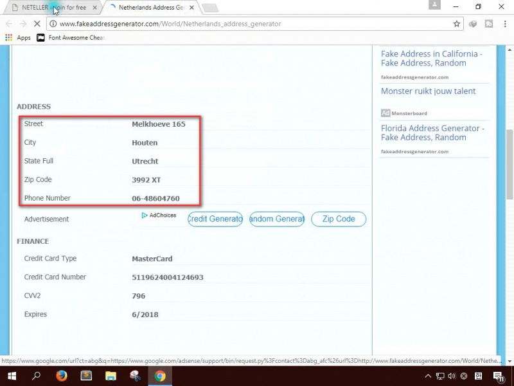Open the grey extension icon beside bookmark star
This screenshot has height=386, width=514.
point(473,24)
